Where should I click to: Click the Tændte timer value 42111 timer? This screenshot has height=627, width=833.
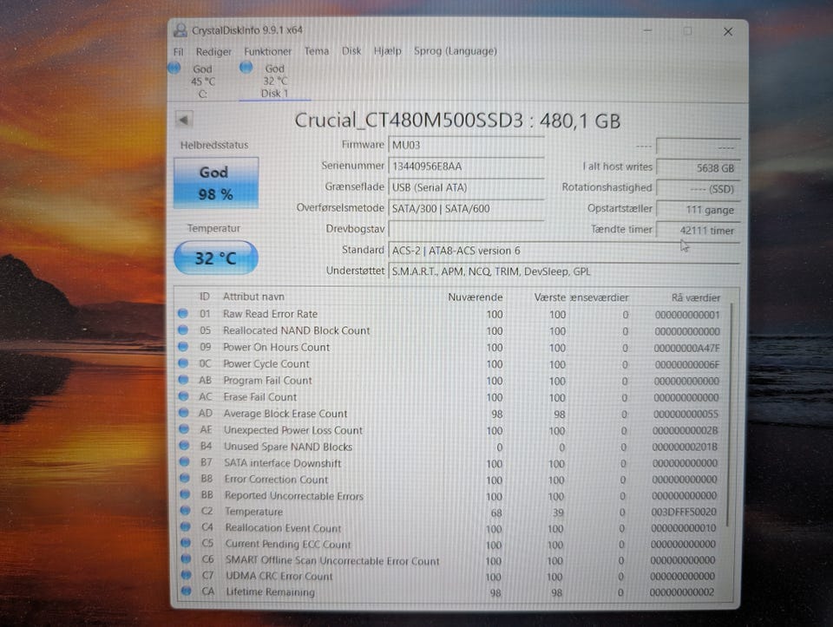(698, 231)
